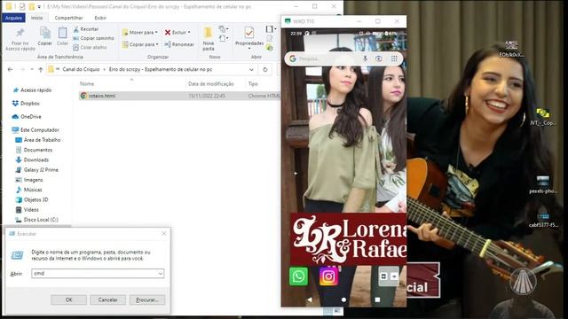Open desktop icon labeled pexels-pho...
Screen dimensions: 568x319
(542, 184)
